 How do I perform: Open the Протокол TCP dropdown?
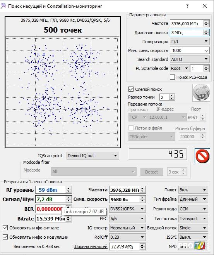(x=138, y=117)
